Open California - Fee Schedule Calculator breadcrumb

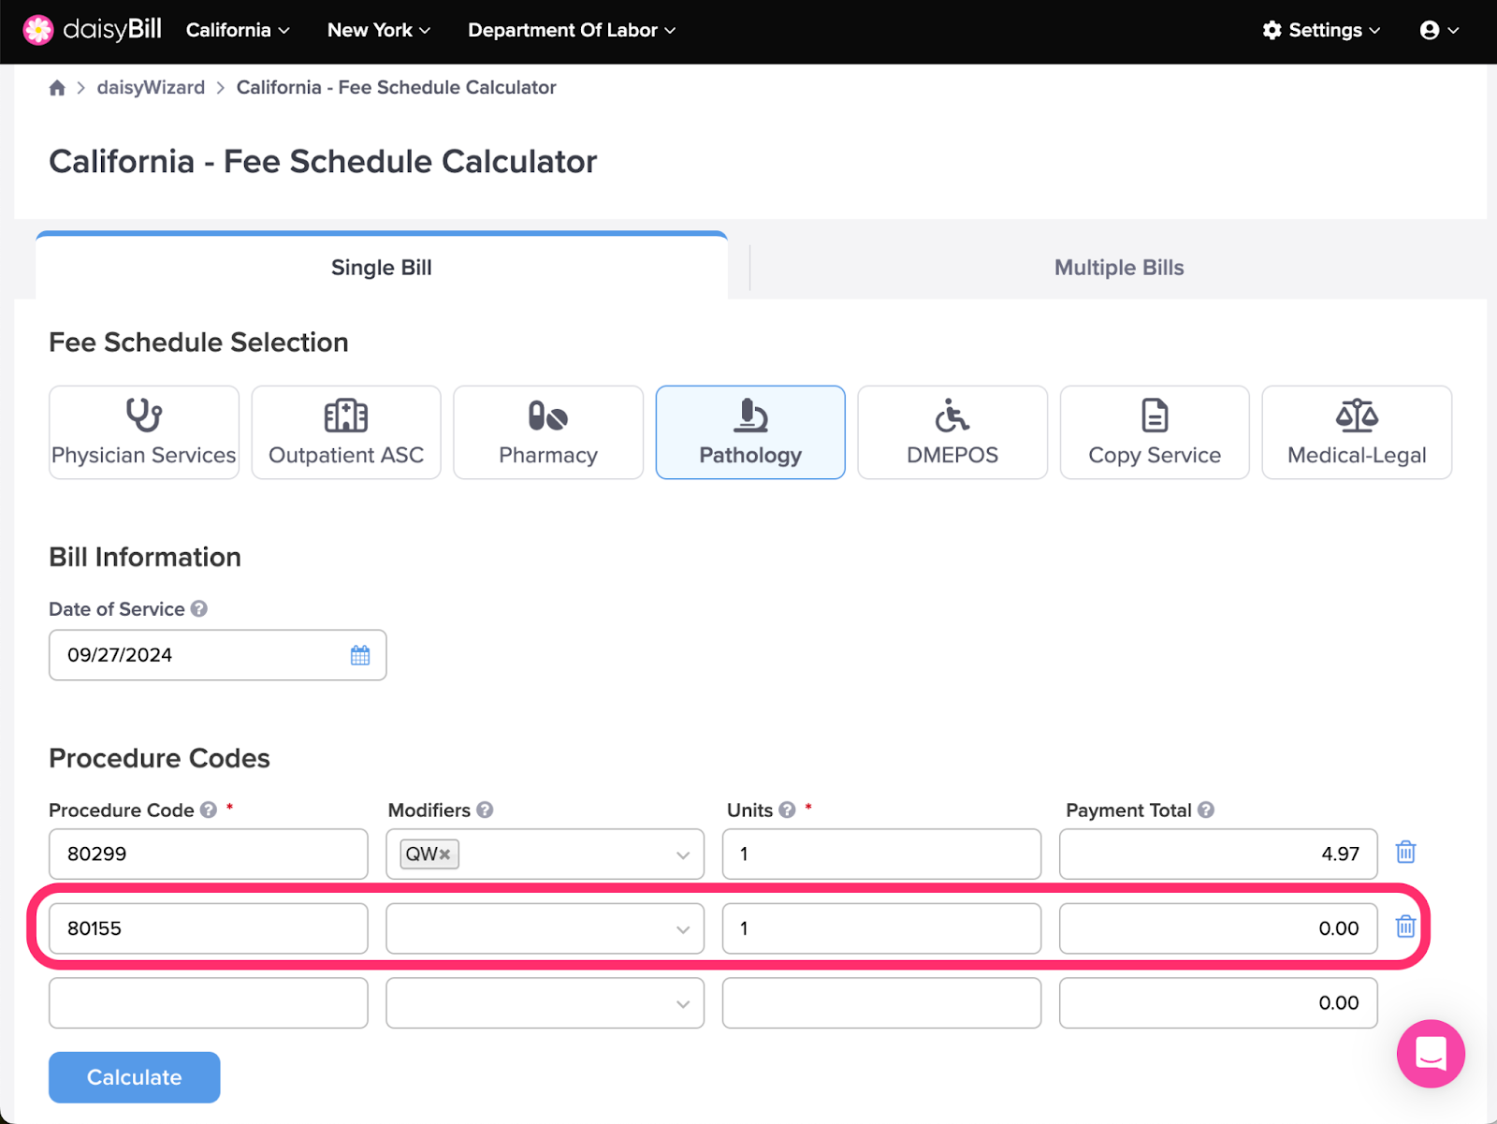[x=396, y=88]
